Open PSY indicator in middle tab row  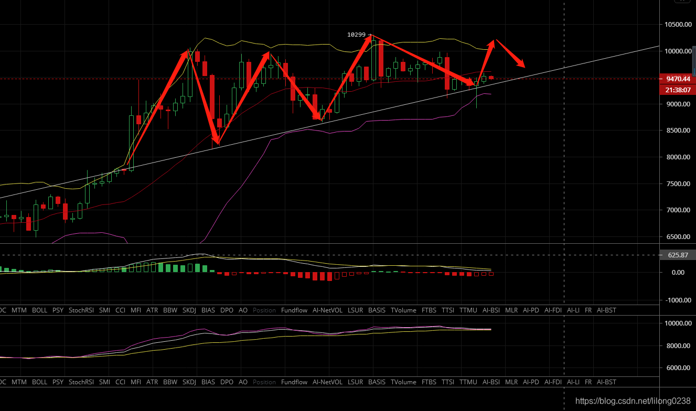click(58, 310)
